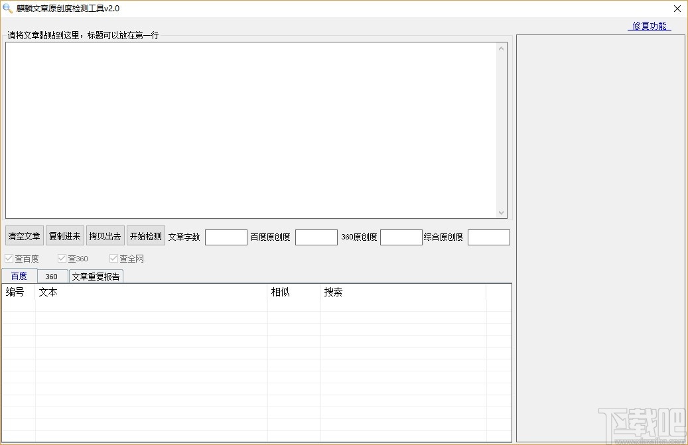Screen dimensions: 688x445
Task: Click the 请将文章黏贴到这里 group label
Action: pyautogui.click(x=83, y=35)
